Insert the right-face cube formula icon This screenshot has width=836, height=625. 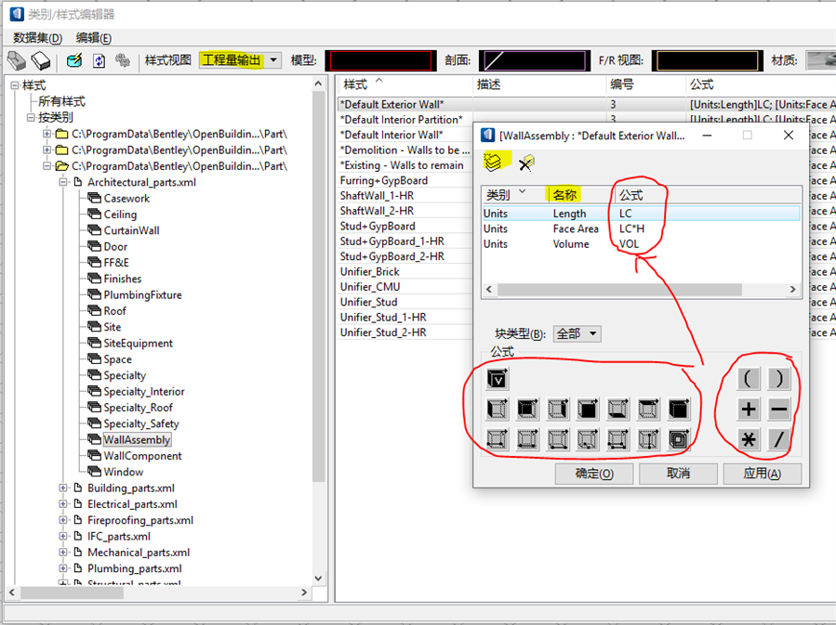(558, 409)
